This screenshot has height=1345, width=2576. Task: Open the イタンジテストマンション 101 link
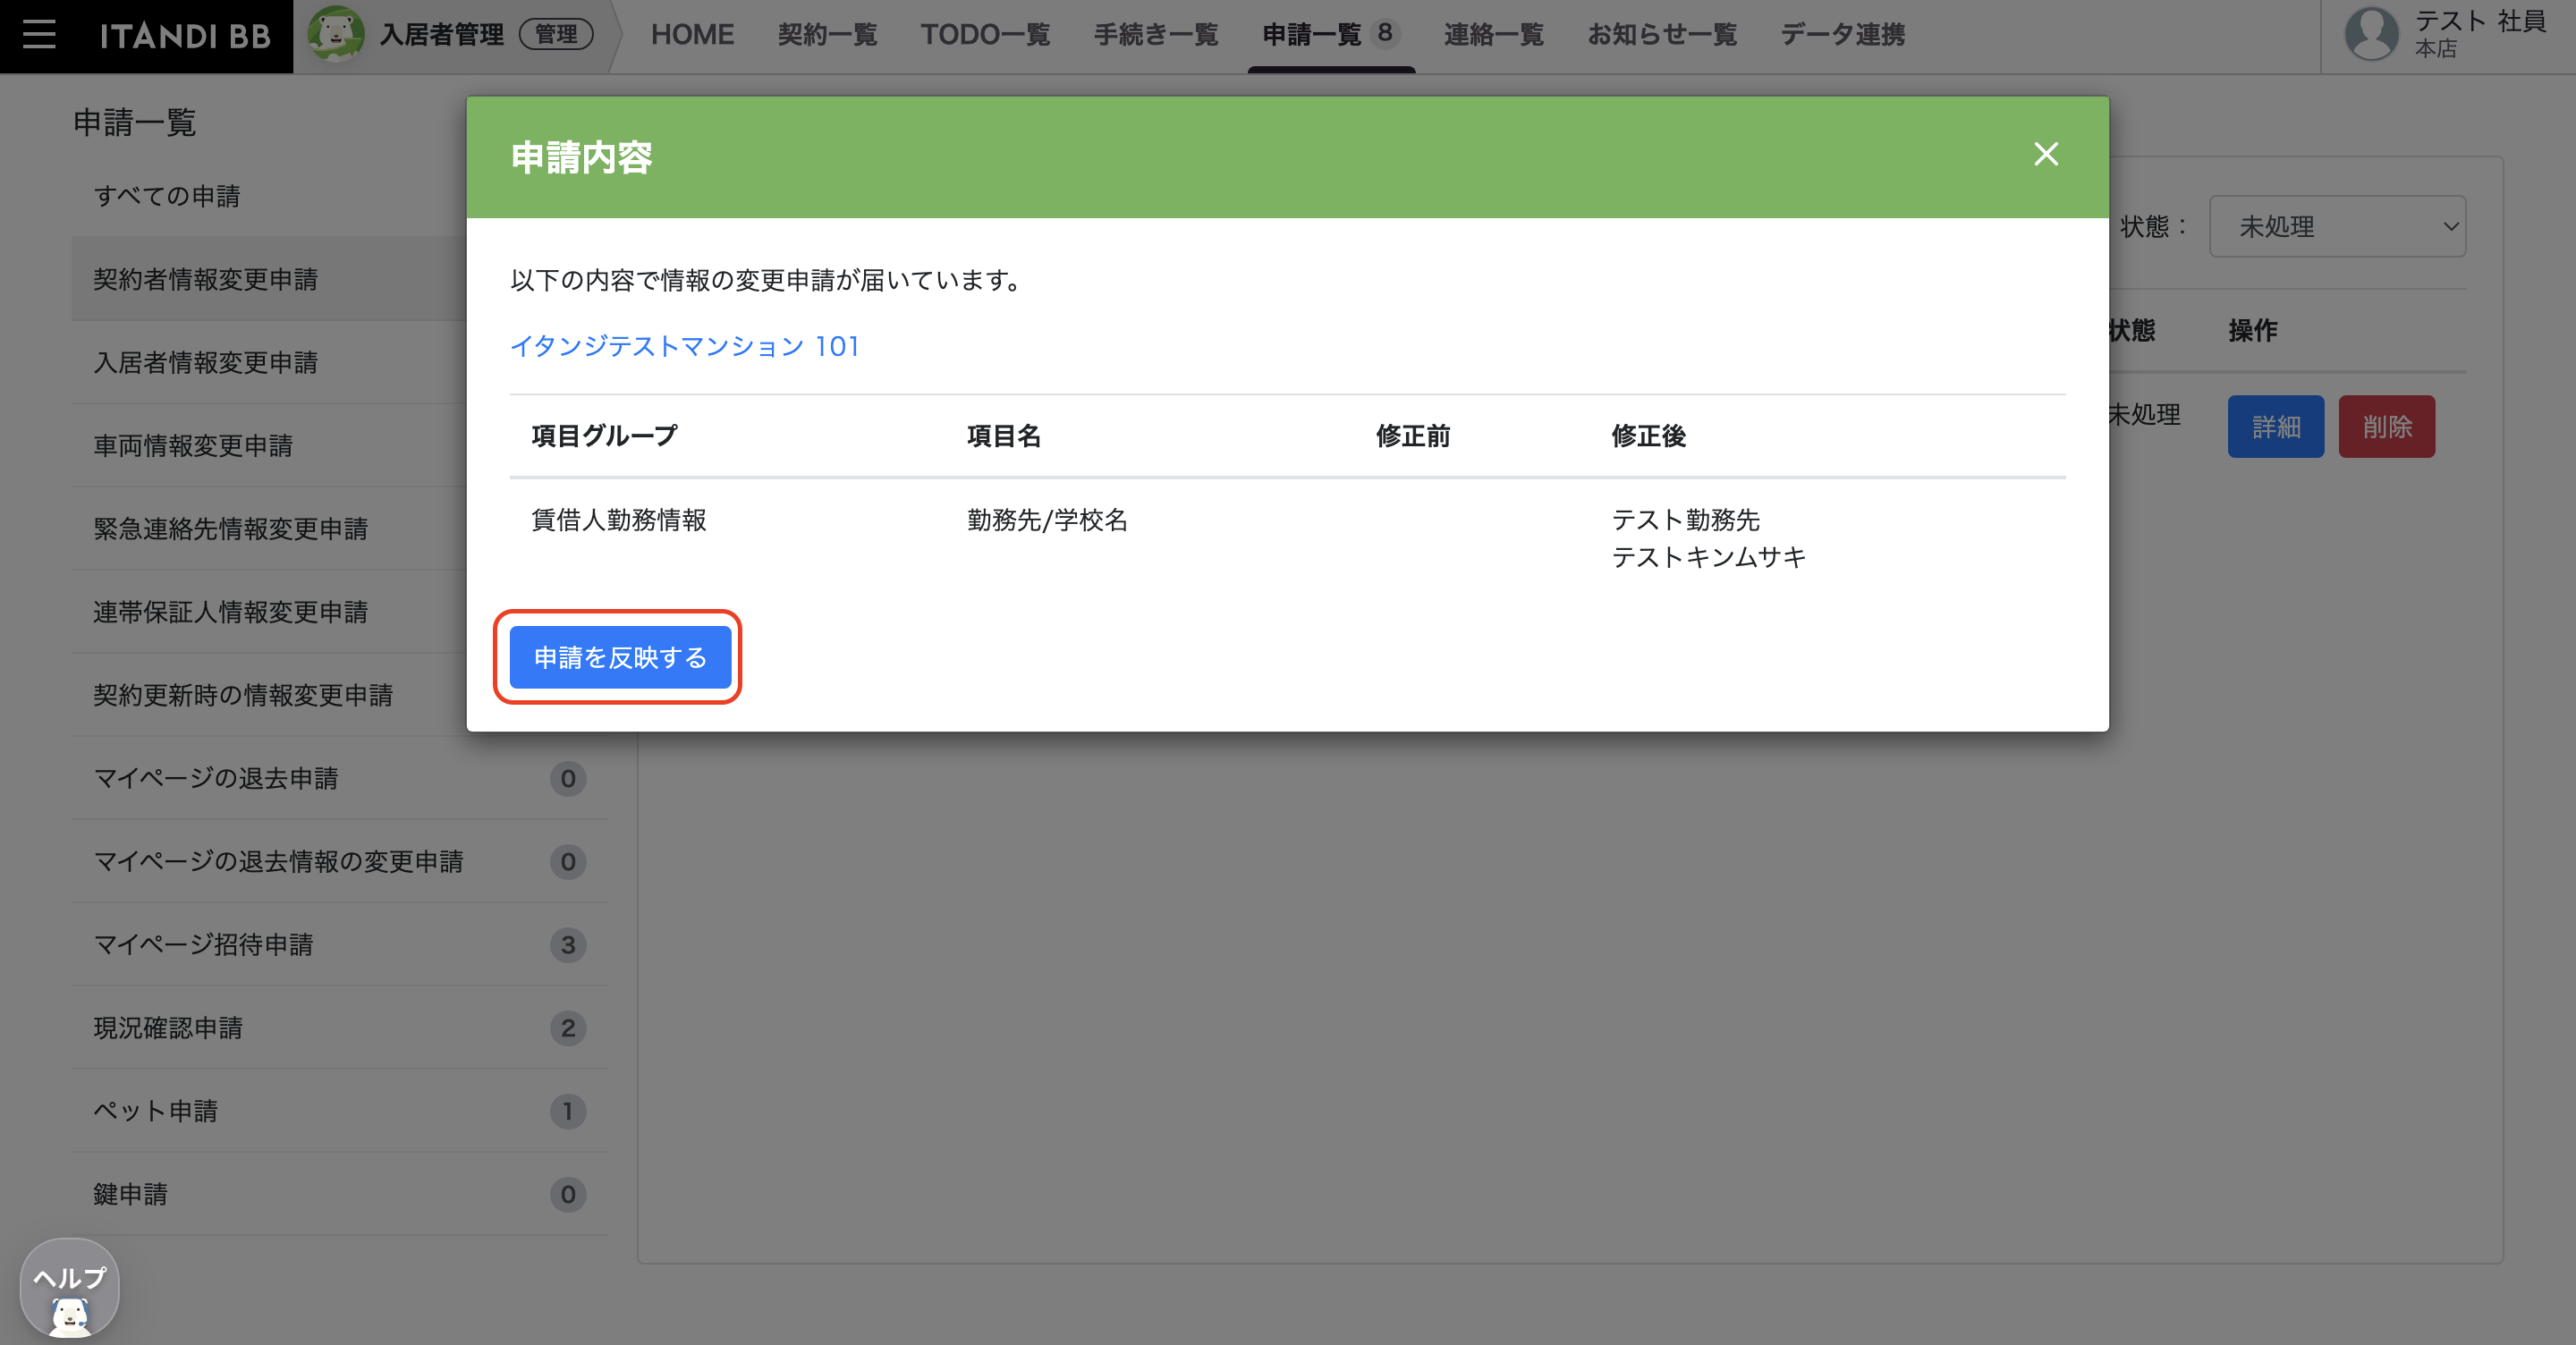click(685, 346)
